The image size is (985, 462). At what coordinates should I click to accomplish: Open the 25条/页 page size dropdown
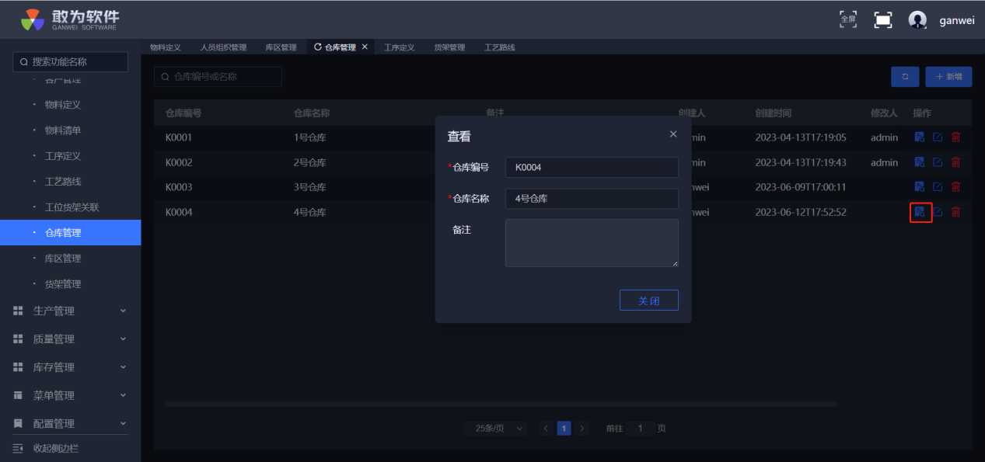coord(496,429)
